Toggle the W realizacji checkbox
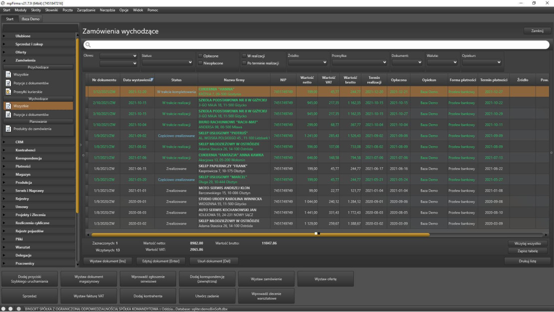 tap(244, 56)
